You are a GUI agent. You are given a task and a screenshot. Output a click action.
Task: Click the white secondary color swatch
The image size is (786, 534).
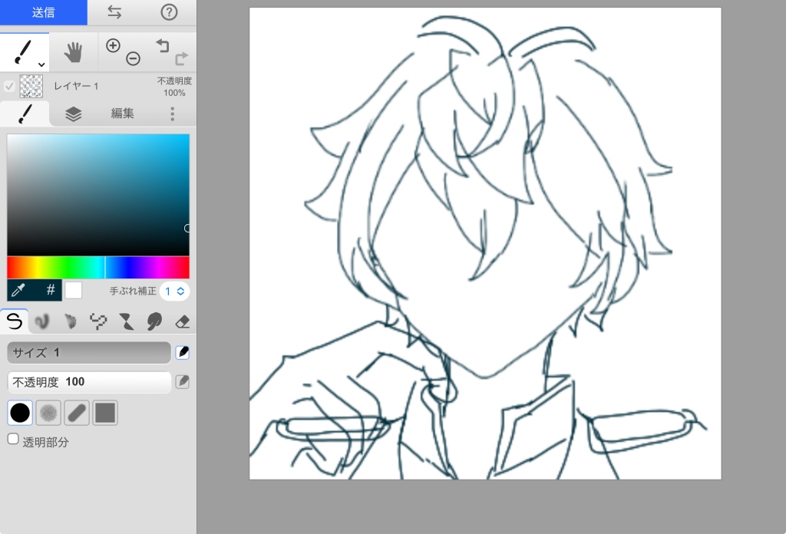(73, 290)
